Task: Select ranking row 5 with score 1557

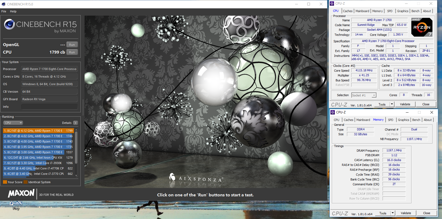Action: pyautogui.click(x=38, y=152)
